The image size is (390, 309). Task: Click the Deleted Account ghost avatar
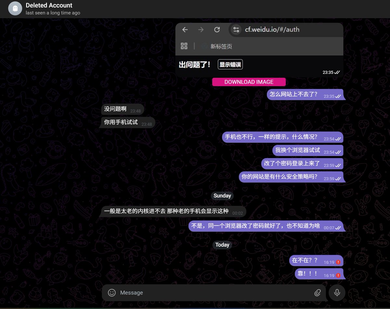coord(14,9)
